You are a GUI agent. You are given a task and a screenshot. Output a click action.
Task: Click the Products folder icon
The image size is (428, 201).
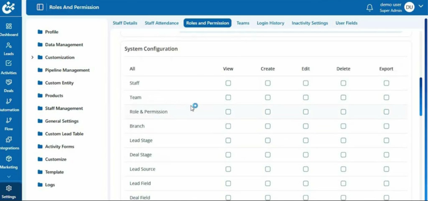40,95
